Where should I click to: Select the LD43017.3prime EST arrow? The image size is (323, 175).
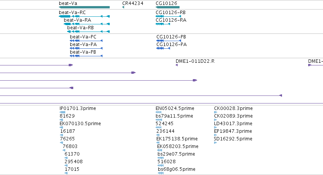click(216, 127)
